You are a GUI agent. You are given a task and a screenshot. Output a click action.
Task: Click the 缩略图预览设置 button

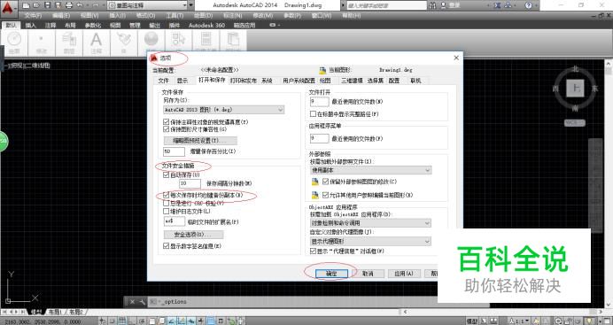[x=200, y=140]
